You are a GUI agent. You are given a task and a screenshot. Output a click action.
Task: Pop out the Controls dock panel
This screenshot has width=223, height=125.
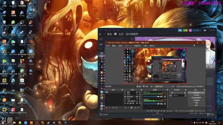coord(204,90)
